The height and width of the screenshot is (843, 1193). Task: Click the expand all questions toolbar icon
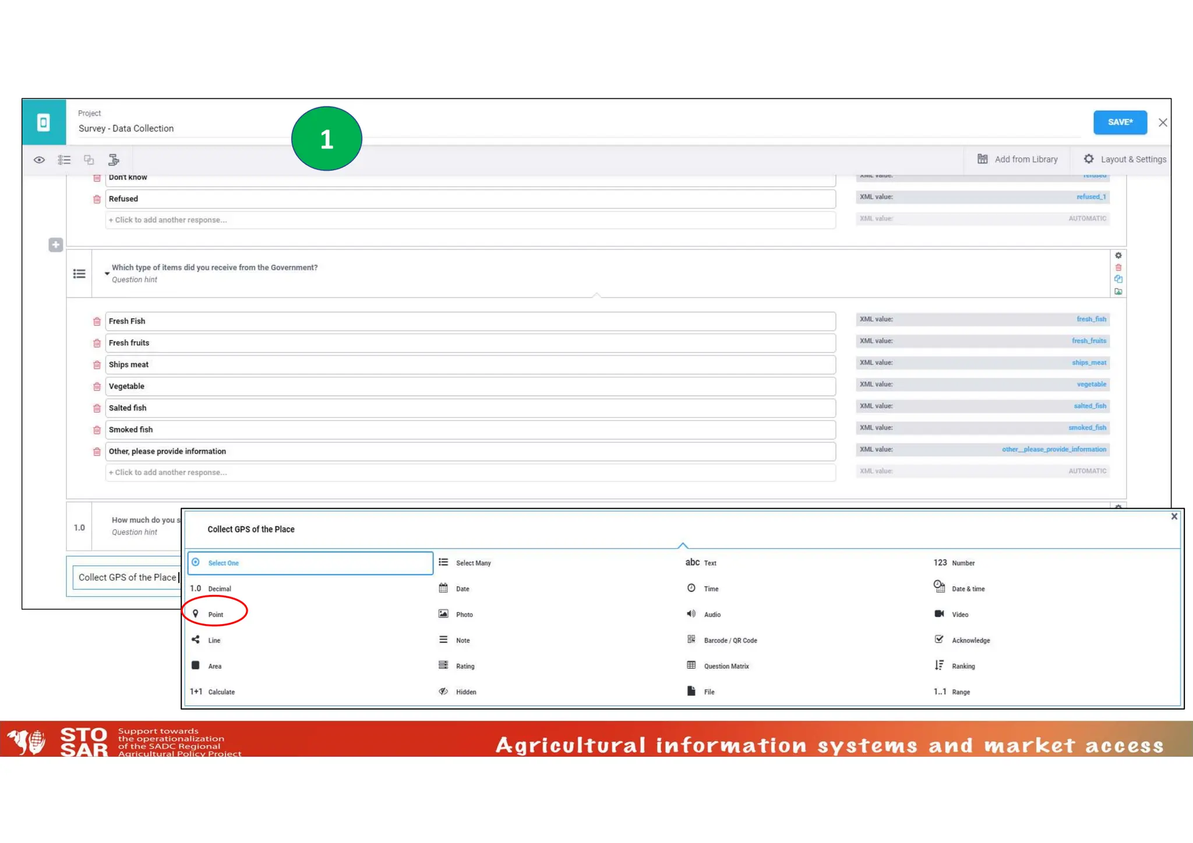point(64,160)
